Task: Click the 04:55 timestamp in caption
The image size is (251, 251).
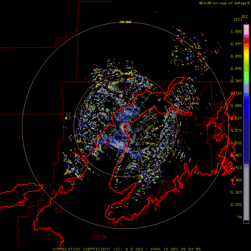Action: pos(194,249)
